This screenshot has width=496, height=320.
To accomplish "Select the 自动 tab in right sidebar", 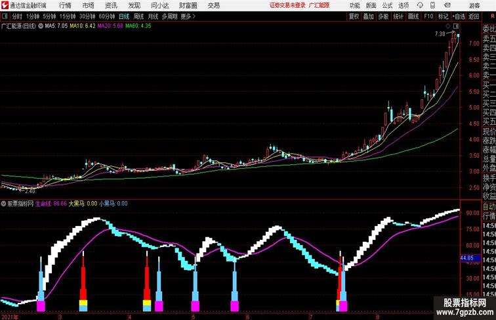I will pos(489,207).
